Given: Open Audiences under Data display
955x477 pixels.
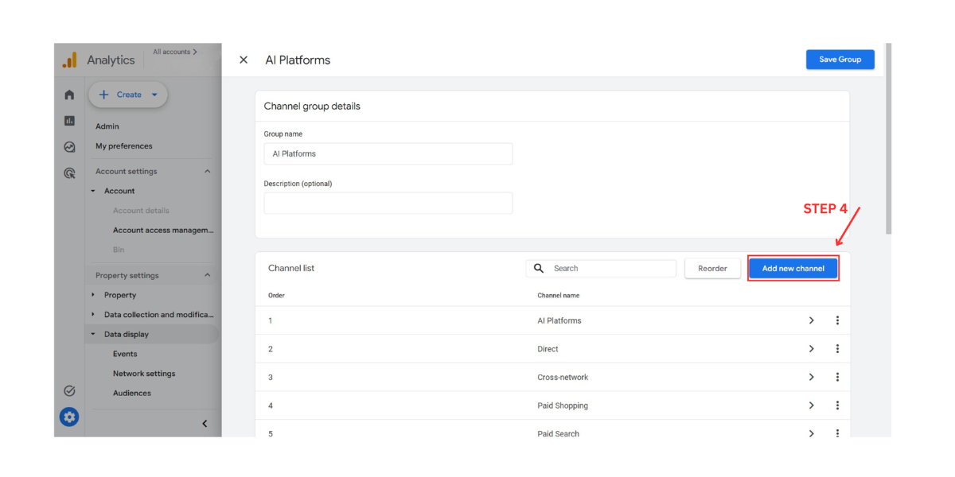Looking at the screenshot, I should [x=132, y=393].
